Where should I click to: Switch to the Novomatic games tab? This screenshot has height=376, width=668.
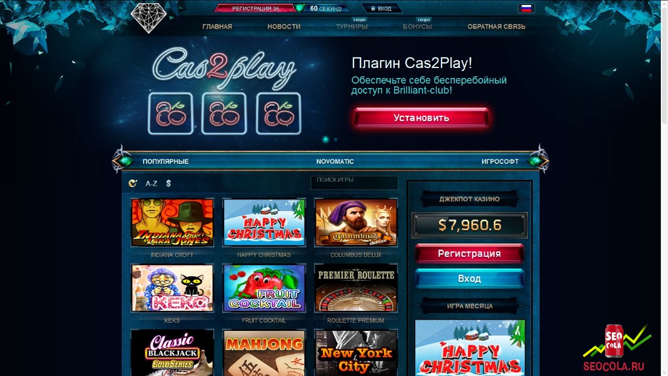(x=335, y=162)
